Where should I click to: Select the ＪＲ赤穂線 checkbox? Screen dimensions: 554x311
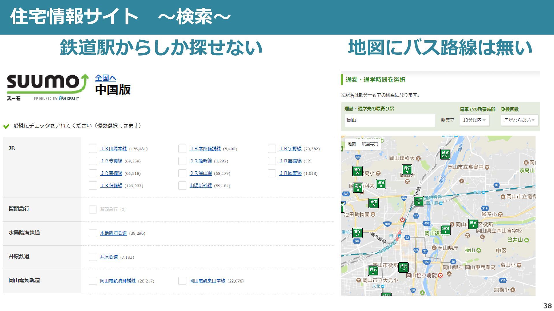point(93,161)
